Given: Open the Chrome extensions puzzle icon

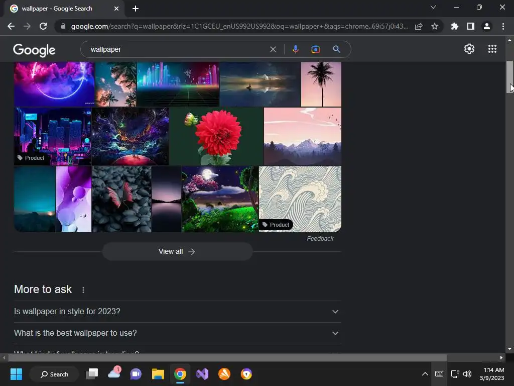Looking at the screenshot, I should tap(455, 26).
